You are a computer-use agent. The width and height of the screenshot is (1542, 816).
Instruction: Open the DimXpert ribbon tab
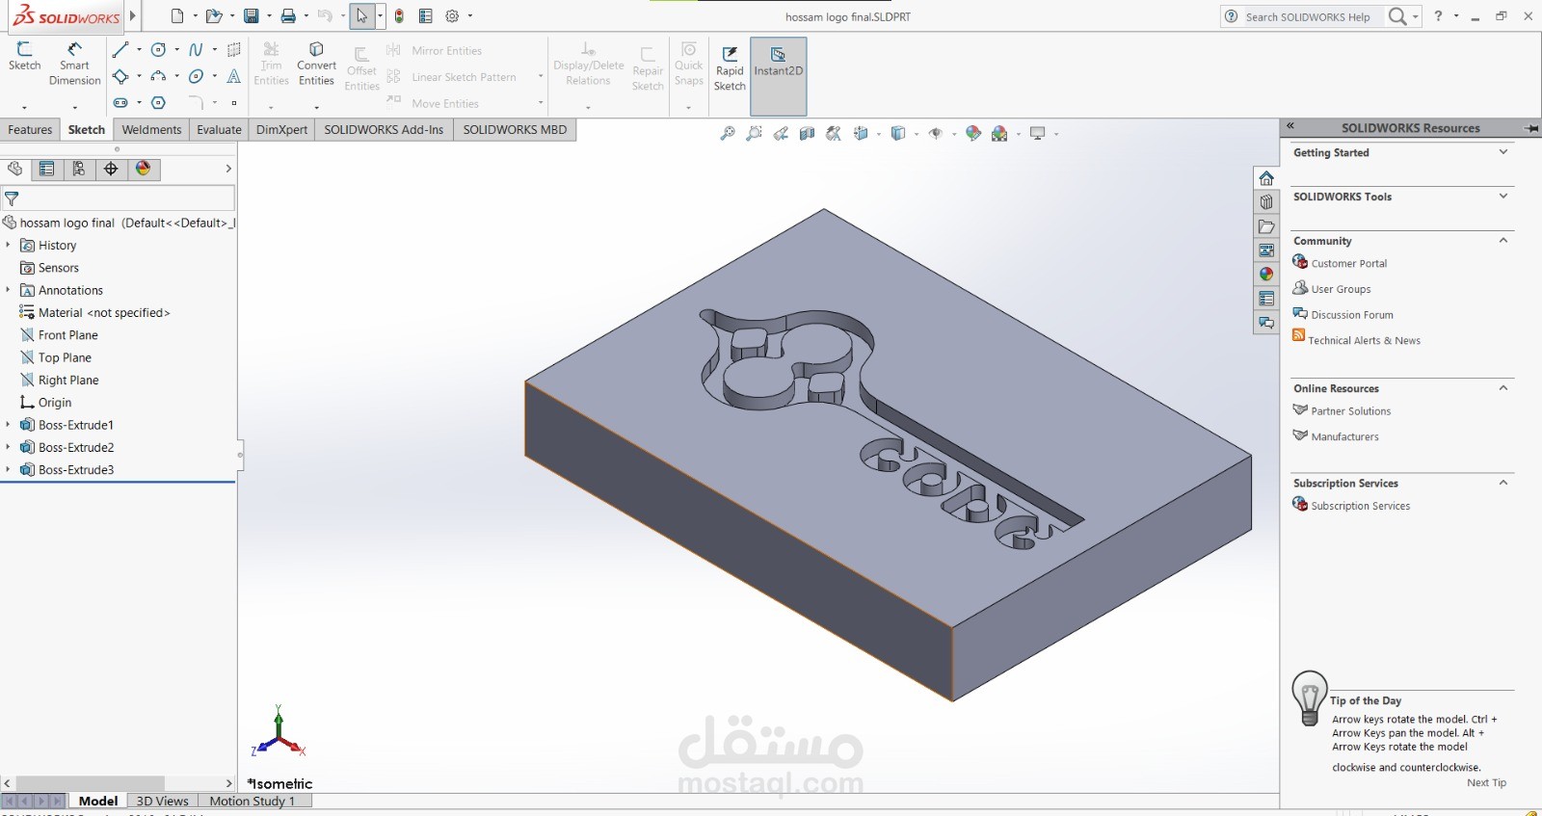[x=281, y=130]
